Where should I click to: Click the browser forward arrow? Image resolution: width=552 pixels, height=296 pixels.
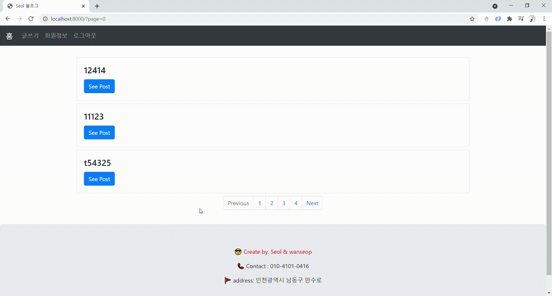[19, 19]
